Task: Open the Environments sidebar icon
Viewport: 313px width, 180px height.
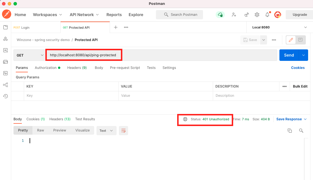Action: pos(5,50)
